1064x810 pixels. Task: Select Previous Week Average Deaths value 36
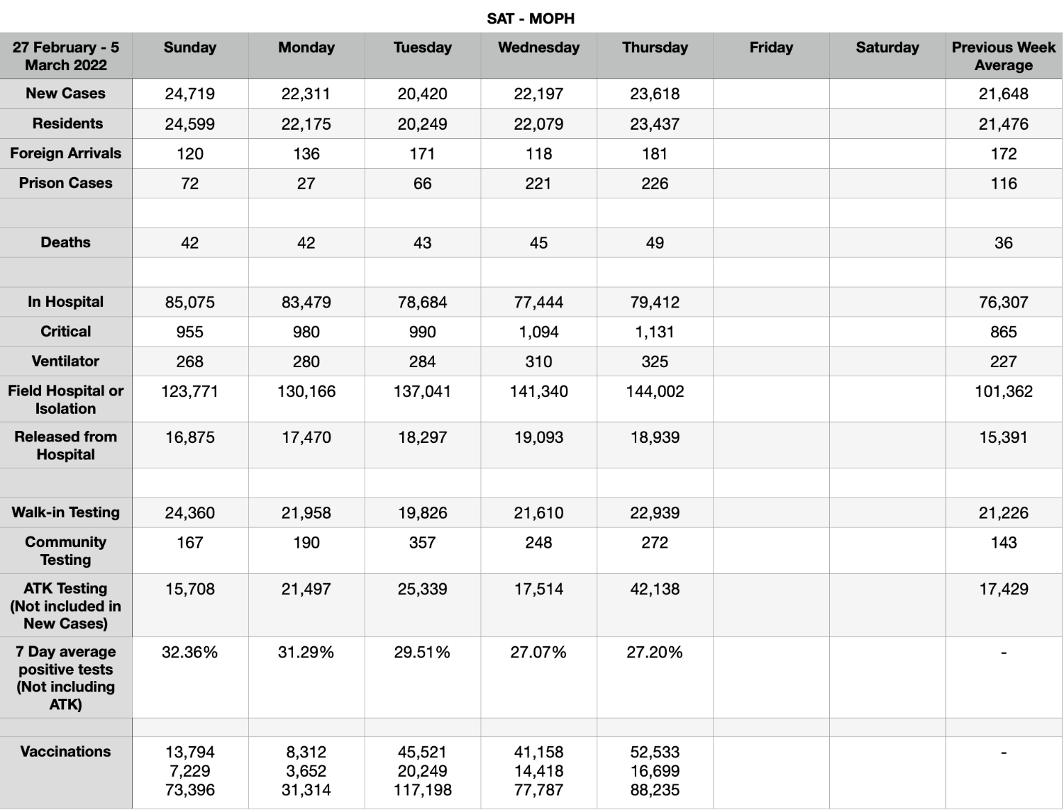pyautogui.click(x=1004, y=242)
